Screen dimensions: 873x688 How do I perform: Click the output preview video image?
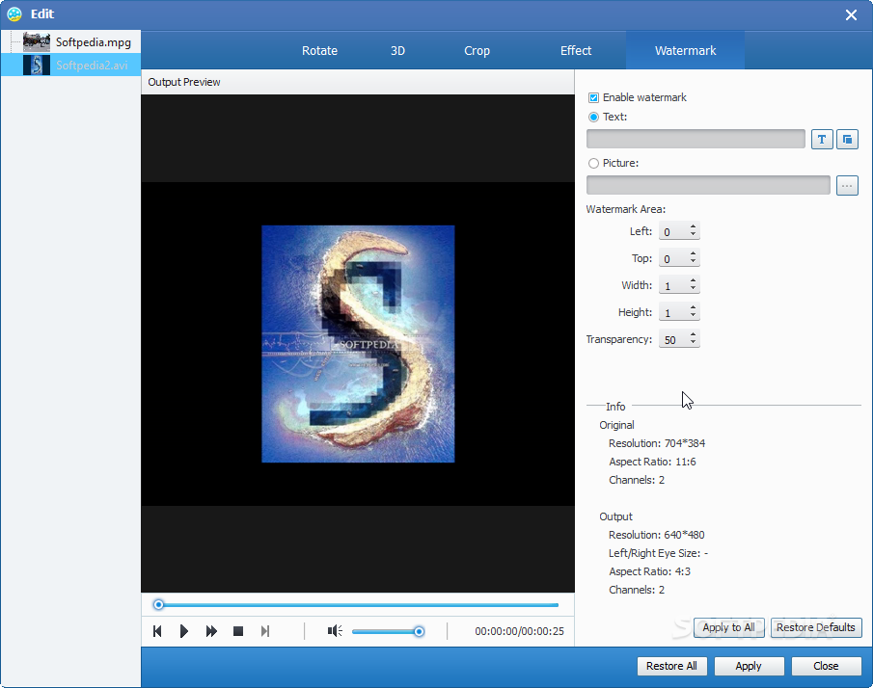click(358, 344)
